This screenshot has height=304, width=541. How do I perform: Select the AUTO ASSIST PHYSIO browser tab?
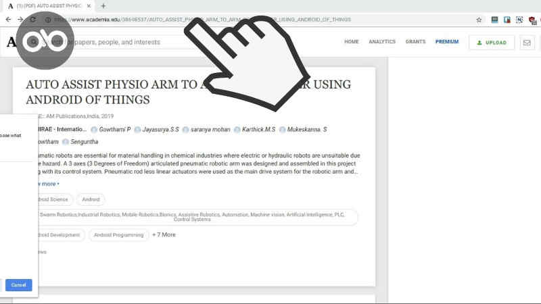click(x=49, y=6)
